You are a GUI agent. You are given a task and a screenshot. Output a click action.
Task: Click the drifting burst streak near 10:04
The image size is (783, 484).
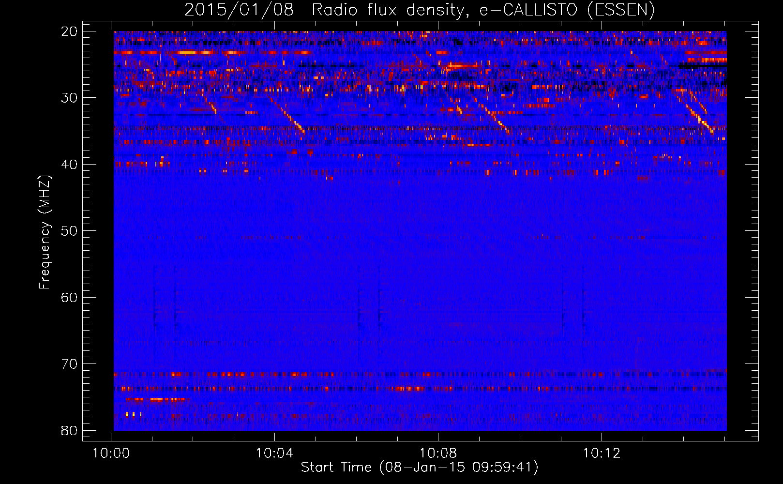pos(288,116)
